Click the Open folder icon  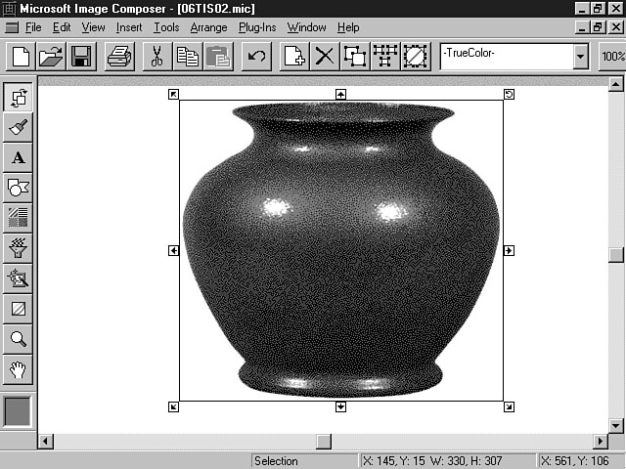pyautogui.click(x=51, y=56)
